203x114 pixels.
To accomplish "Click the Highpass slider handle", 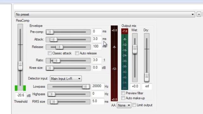I will (x=52, y=94).
